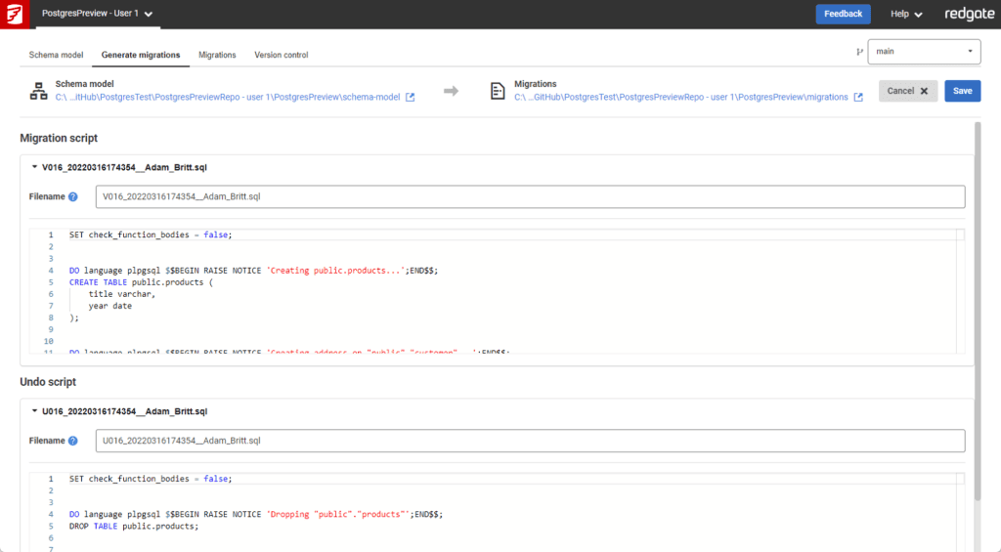Collapse the U016 undo script section

[35, 411]
